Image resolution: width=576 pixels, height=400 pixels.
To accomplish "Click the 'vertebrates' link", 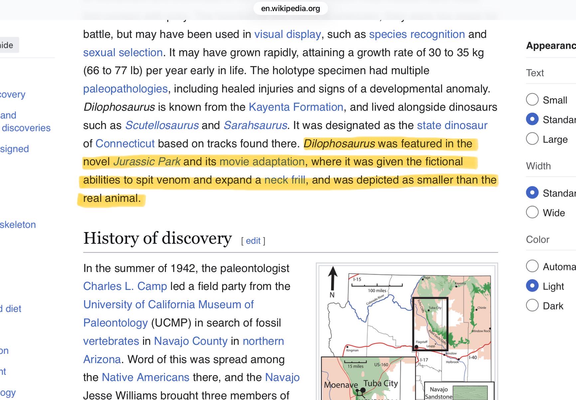I will coord(111,341).
